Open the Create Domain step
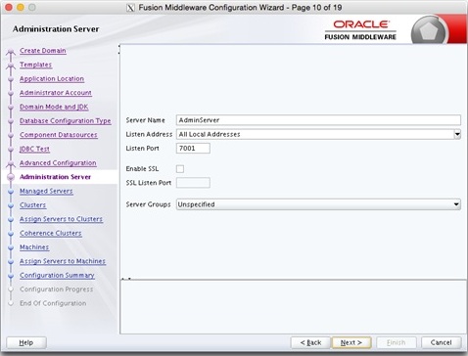Screen dimensions: 468x356 [43, 51]
